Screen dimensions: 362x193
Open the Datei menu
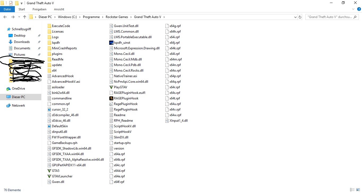click(7, 9)
